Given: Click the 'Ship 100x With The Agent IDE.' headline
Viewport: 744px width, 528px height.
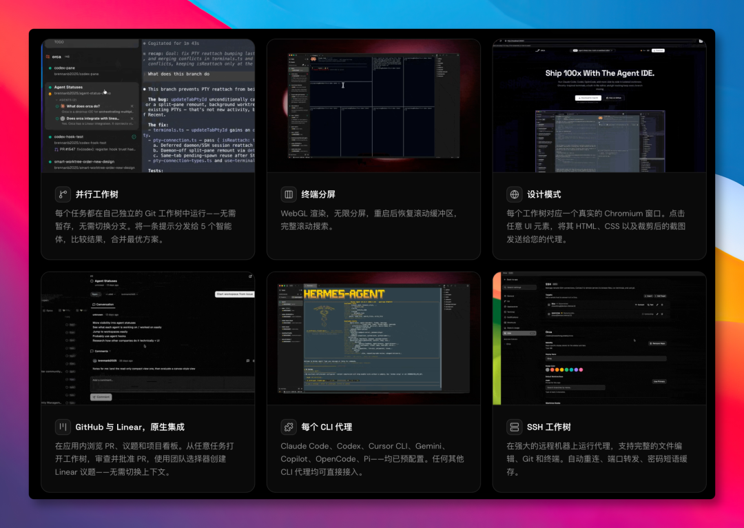Looking at the screenshot, I should click(600, 73).
